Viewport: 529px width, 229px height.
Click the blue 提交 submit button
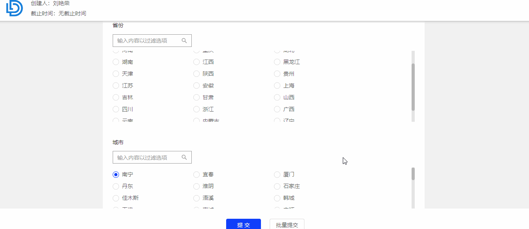click(x=244, y=225)
